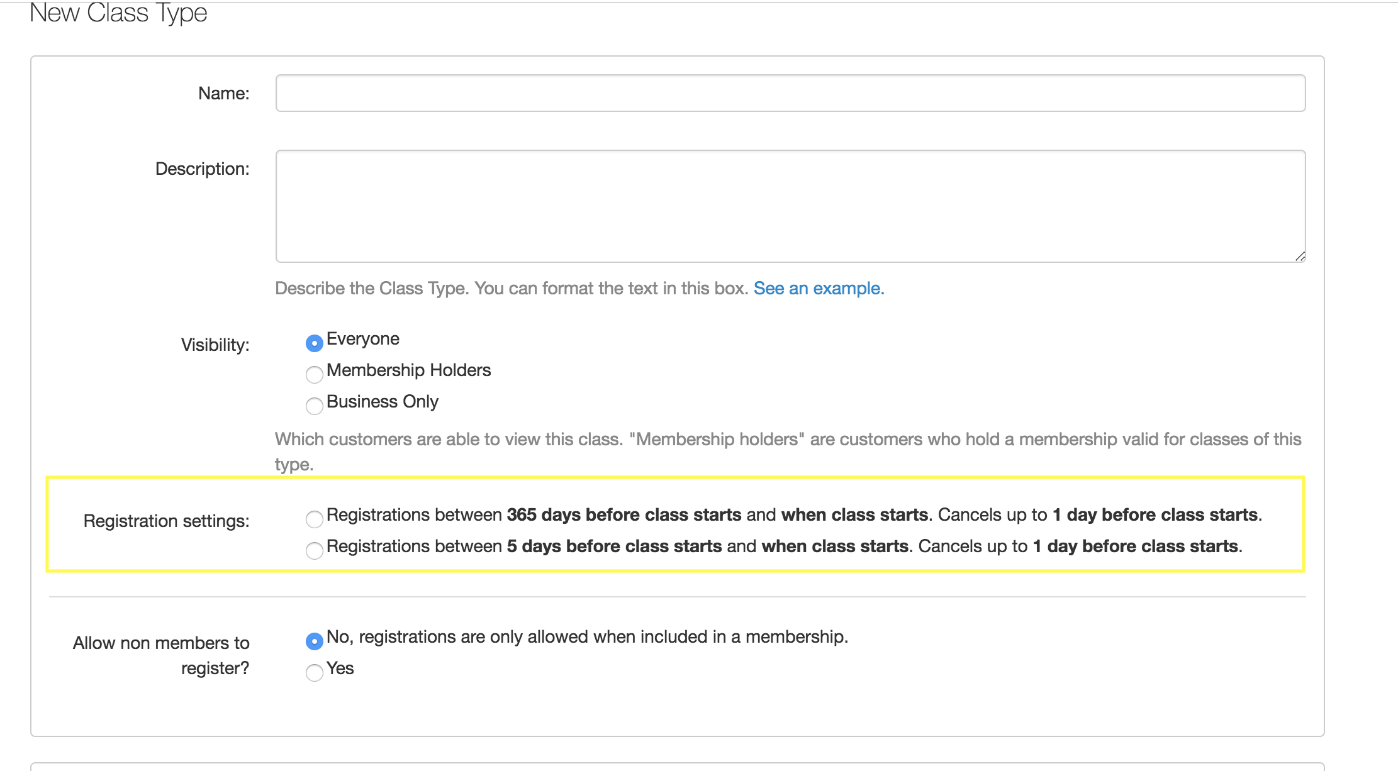Click bold '365 days before class starts' text
The height and width of the screenshot is (771, 1398).
tap(624, 514)
